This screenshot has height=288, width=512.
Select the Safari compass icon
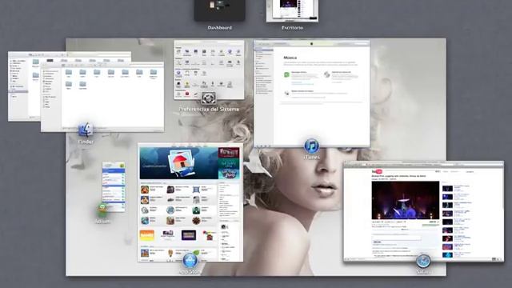pyautogui.click(x=423, y=261)
